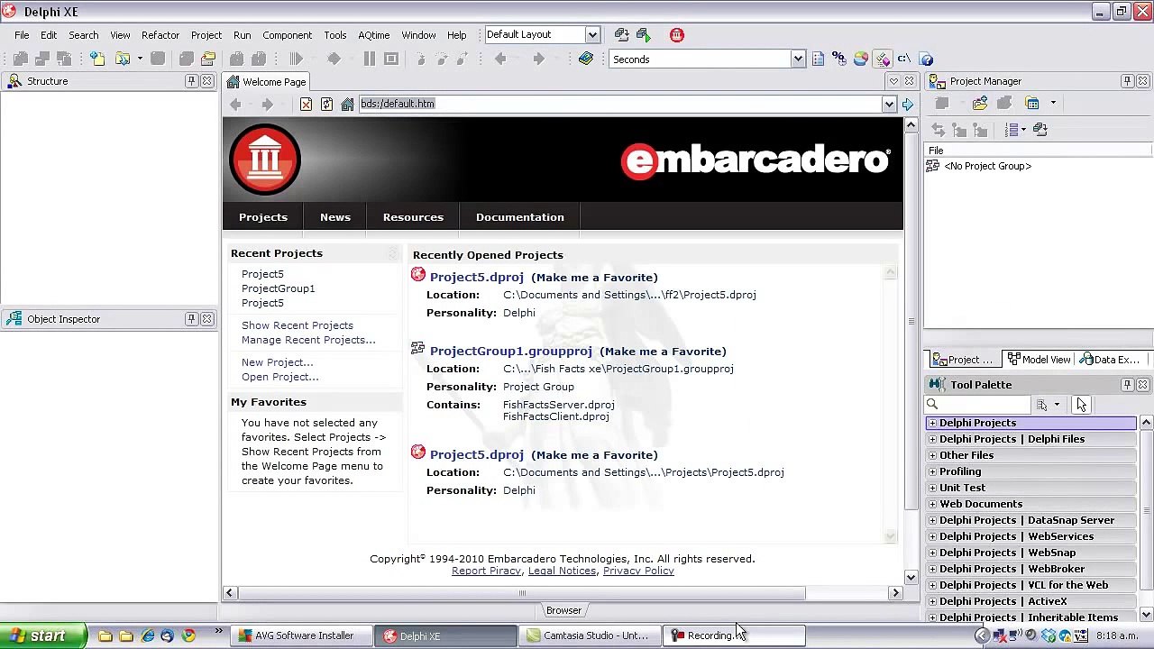Click the Open Project... link
Viewport: 1154px width, 649px height.
click(x=280, y=377)
